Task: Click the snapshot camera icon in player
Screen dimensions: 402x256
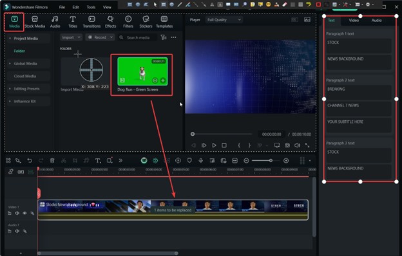Action: (287, 145)
